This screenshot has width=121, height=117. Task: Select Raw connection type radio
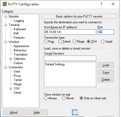46,42
